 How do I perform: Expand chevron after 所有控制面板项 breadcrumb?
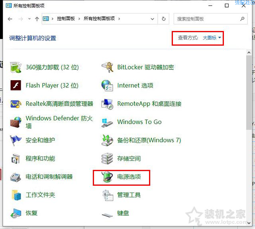(119, 19)
